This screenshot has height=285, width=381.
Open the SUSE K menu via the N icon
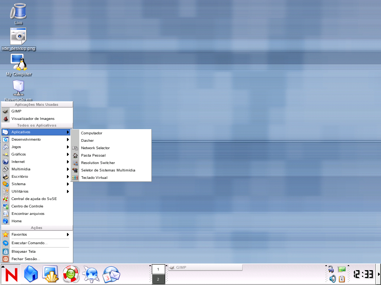[x=12, y=274]
